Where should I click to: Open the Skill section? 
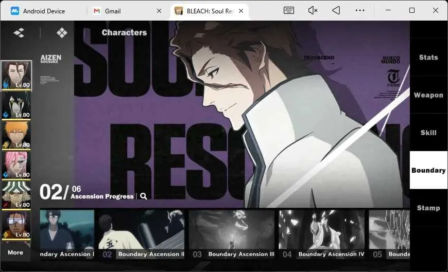pyautogui.click(x=428, y=133)
